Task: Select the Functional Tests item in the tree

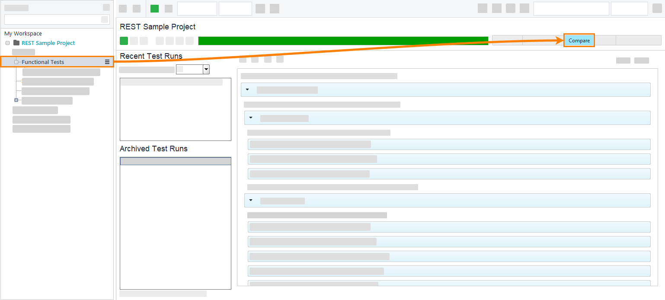Action: [x=43, y=62]
